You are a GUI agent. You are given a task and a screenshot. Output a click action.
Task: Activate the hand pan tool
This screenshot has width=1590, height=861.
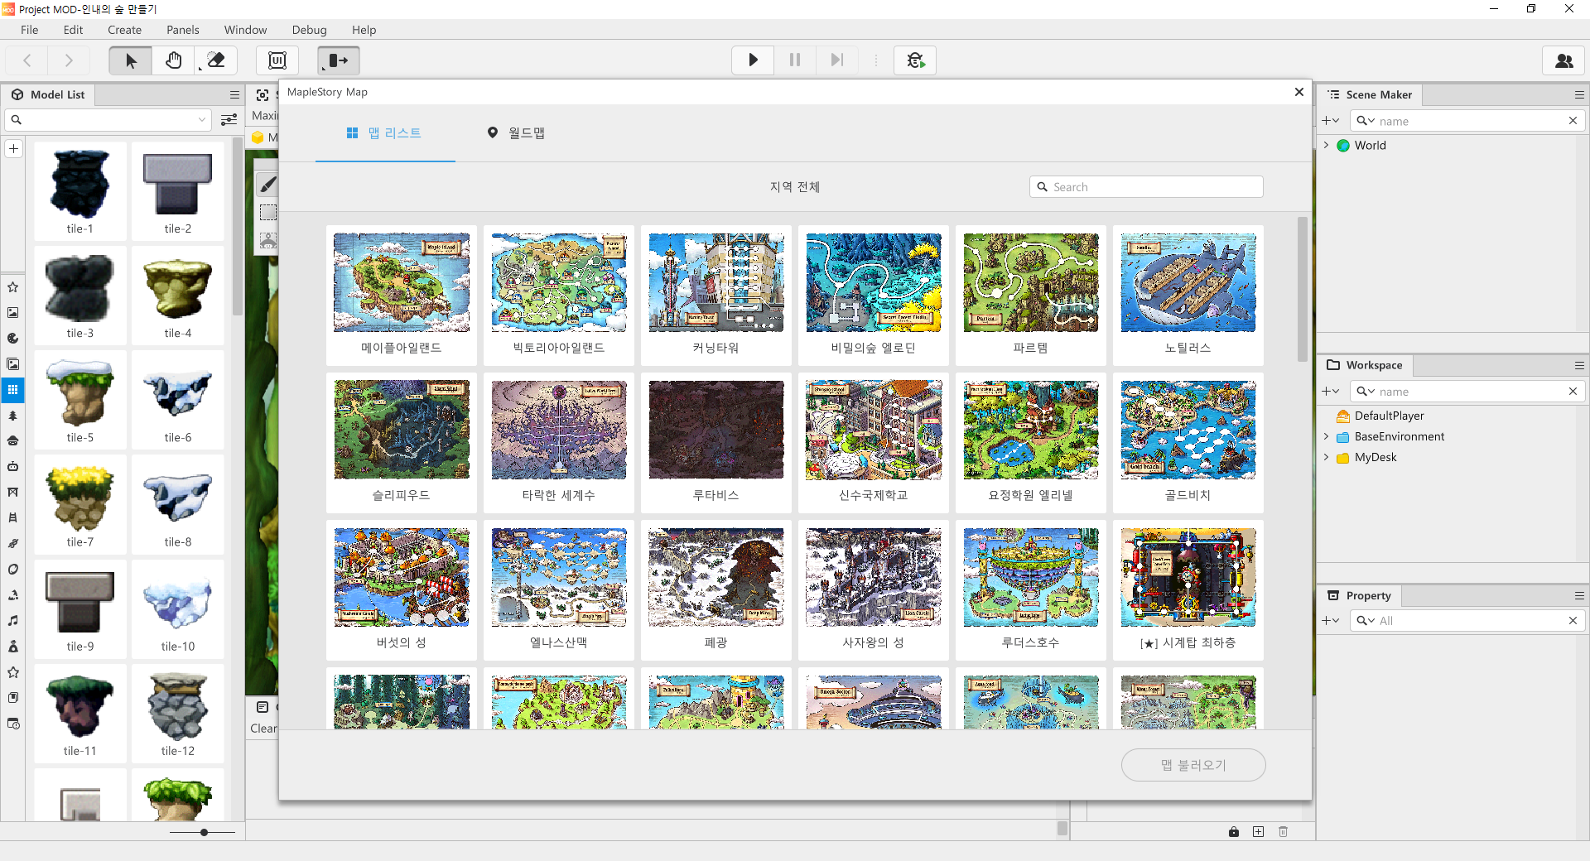tap(173, 60)
